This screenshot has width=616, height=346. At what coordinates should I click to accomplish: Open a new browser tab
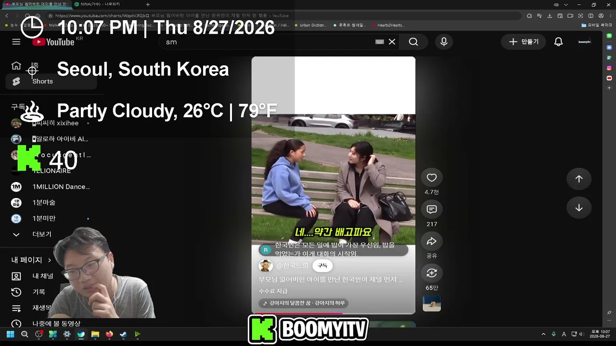tap(148, 4)
